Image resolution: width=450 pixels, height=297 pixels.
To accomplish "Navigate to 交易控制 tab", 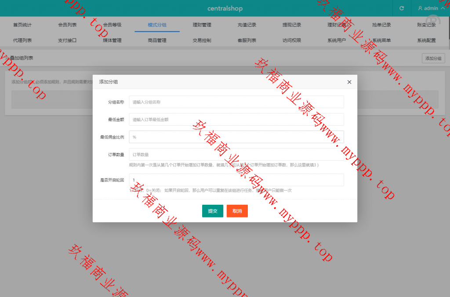I will 202,40.
